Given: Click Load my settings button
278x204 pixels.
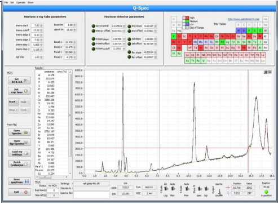Looking at the screenshot, I should point(19,153).
